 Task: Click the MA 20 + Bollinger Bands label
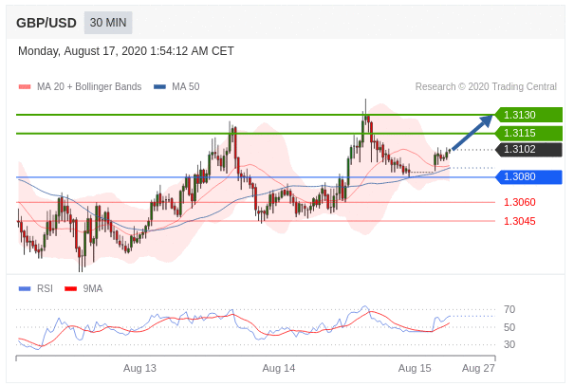click(x=89, y=86)
